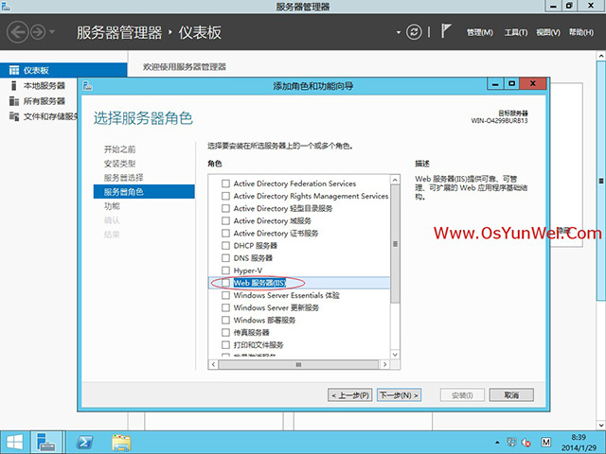Click the input method M tray icon

click(x=545, y=443)
